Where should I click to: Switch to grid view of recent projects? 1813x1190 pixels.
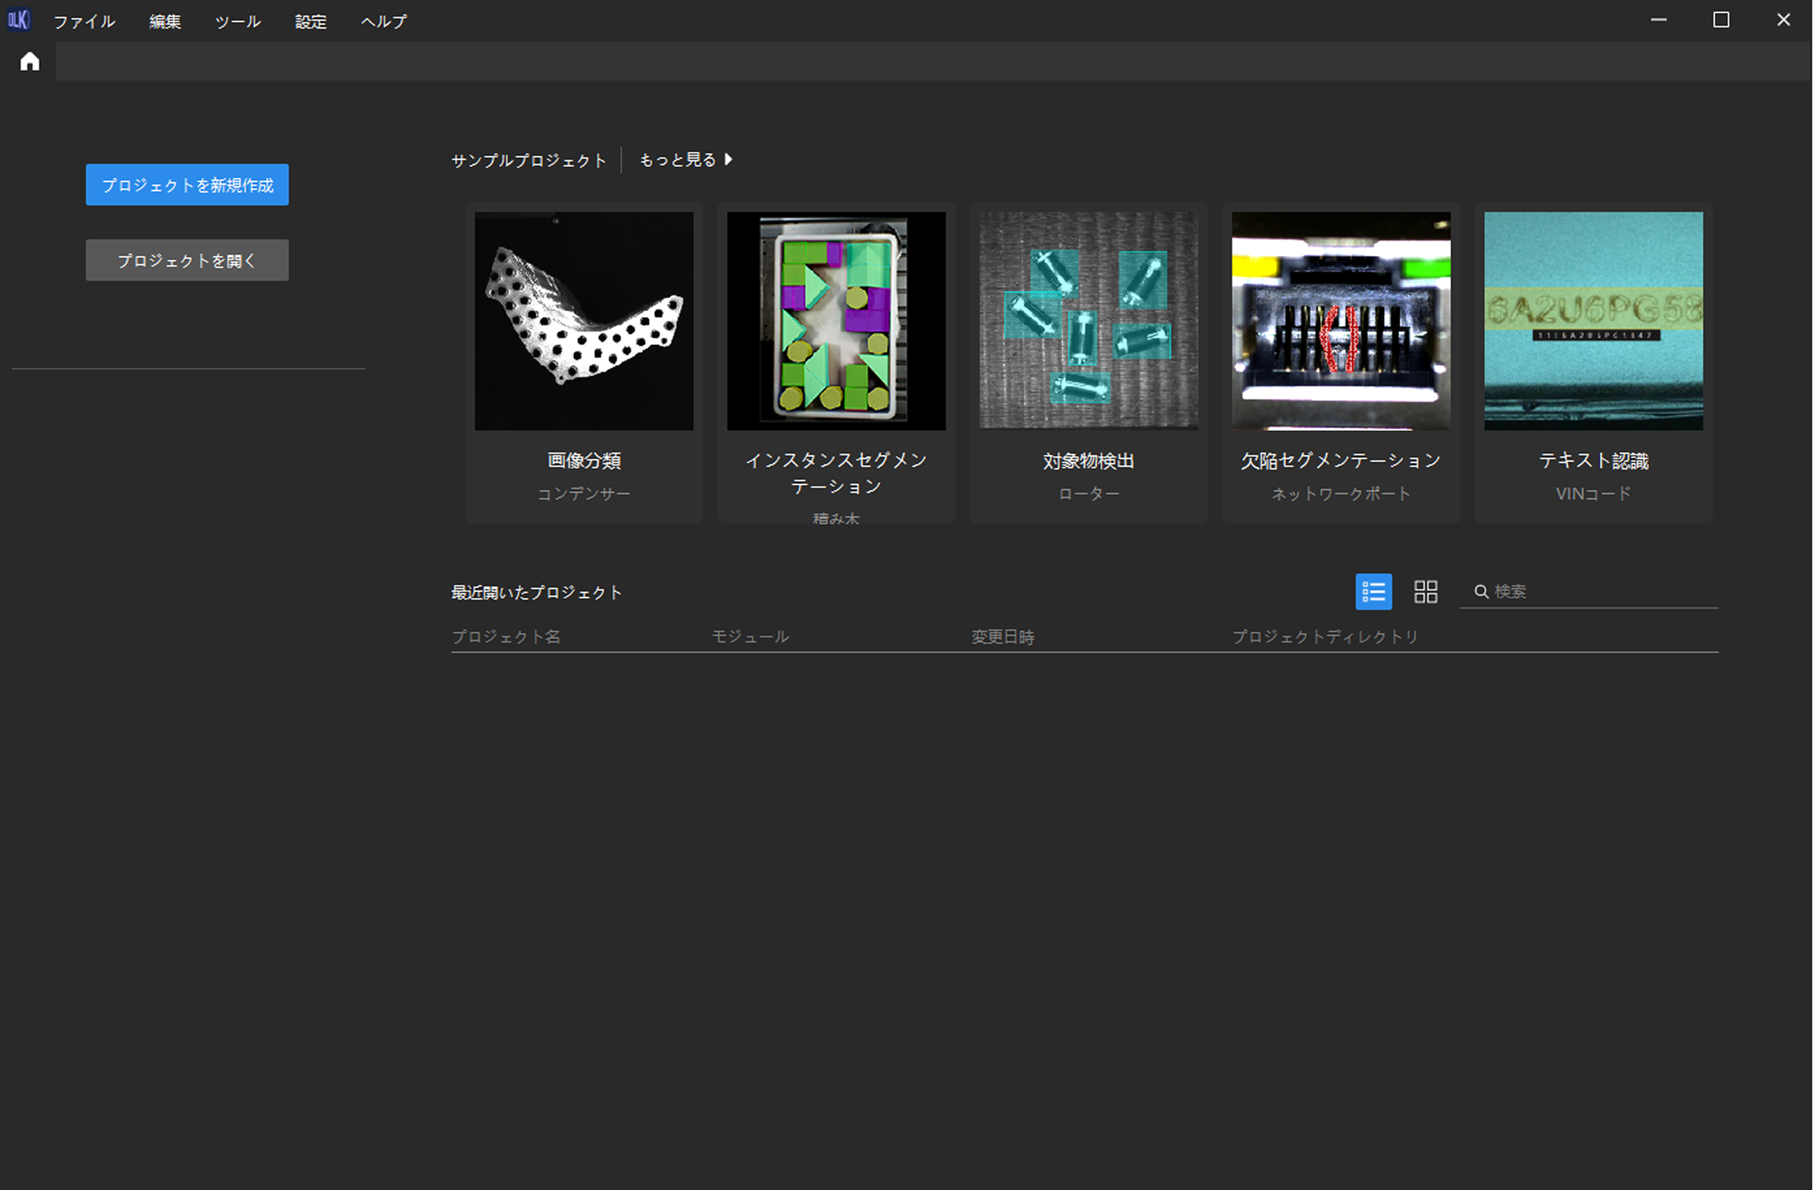(1425, 591)
